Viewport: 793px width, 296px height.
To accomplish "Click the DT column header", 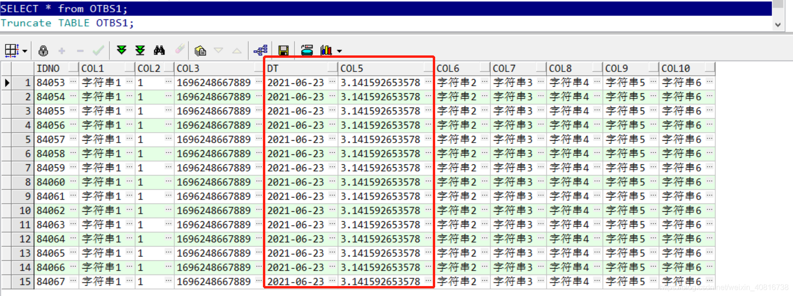I will point(301,68).
